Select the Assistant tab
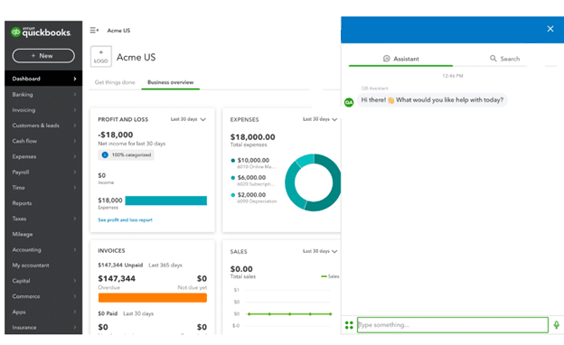The image size is (564, 345). click(x=400, y=59)
